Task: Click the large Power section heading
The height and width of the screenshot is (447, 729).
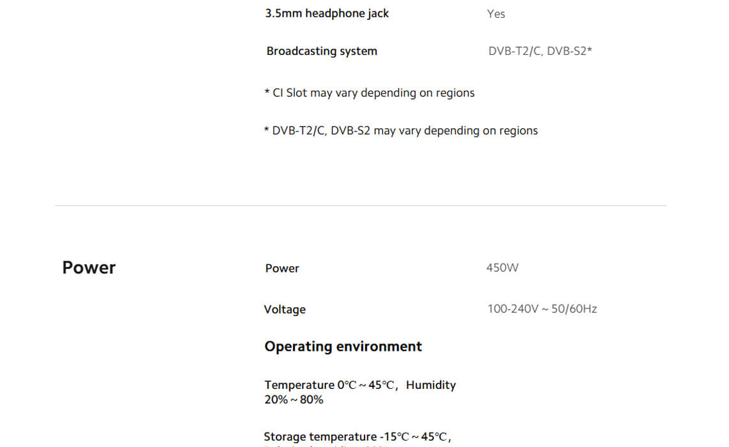Action: coord(89,268)
